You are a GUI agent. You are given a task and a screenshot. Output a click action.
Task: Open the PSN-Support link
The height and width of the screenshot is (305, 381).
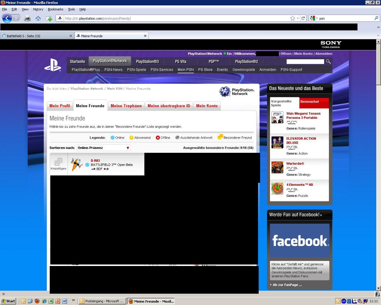click(x=291, y=69)
